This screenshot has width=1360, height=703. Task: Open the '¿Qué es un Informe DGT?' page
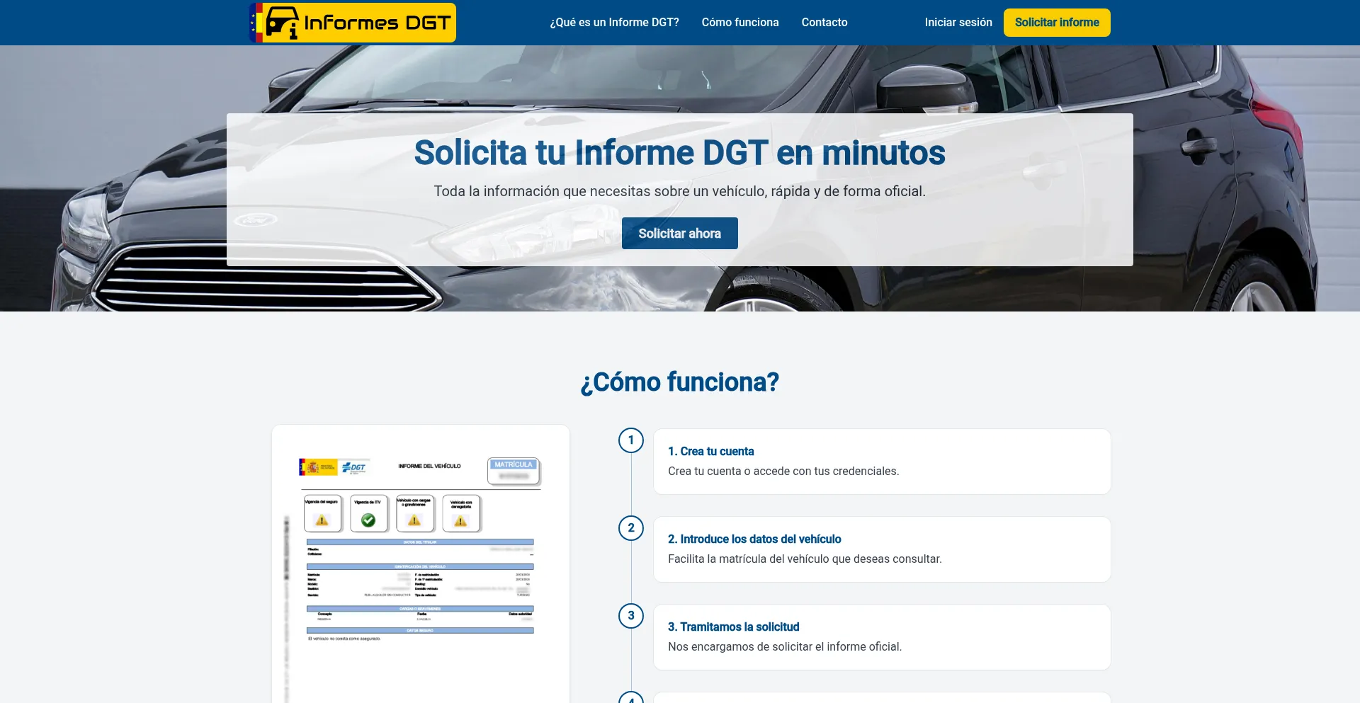(x=614, y=23)
